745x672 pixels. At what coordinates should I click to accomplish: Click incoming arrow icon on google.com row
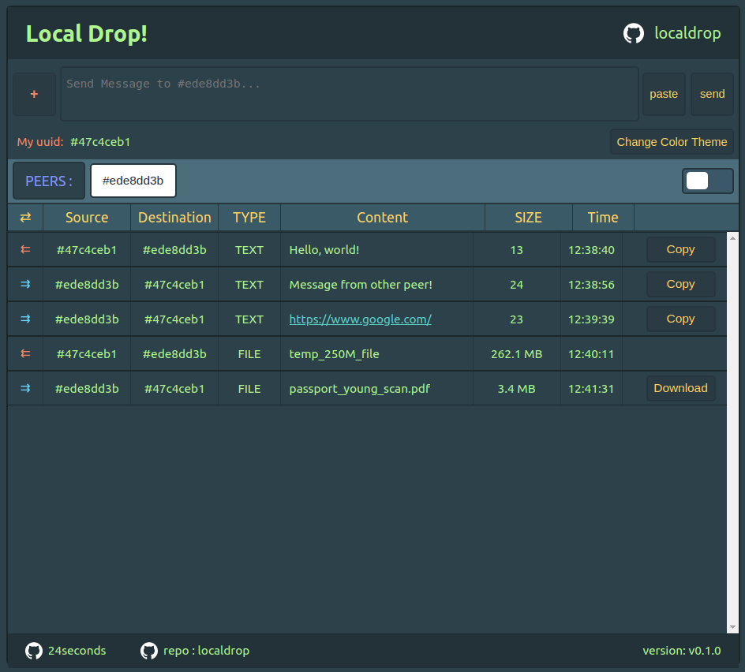pyautogui.click(x=26, y=319)
